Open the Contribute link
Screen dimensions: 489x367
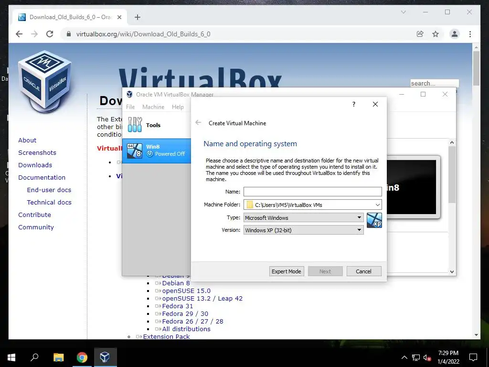[x=34, y=215]
